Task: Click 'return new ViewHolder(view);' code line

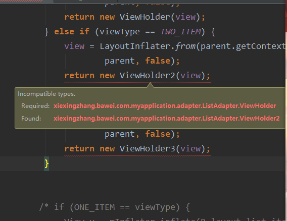Action: [134, 17]
